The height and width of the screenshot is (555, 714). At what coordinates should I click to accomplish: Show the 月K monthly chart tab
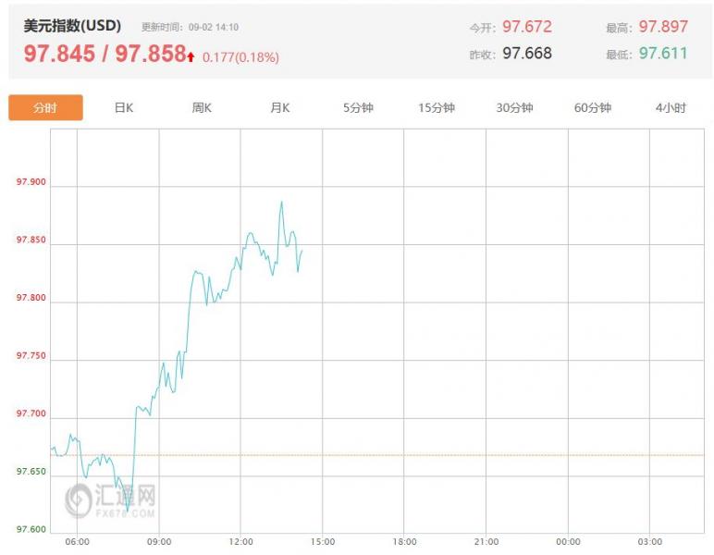point(280,107)
